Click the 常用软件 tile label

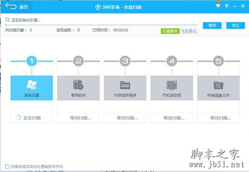pyautogui.click(x=78, y=96)
